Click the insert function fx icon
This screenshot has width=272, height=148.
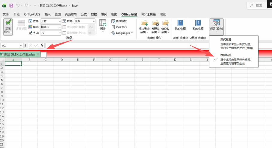[x=42, y=45]
